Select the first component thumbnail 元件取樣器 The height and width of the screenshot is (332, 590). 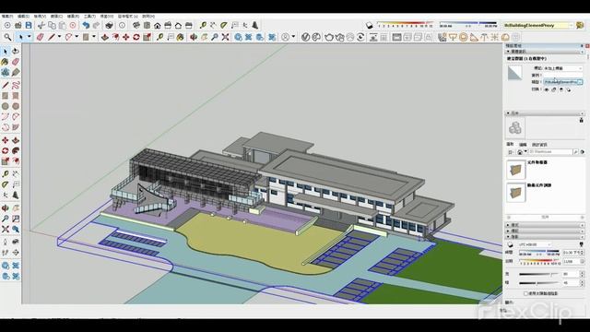515,170
